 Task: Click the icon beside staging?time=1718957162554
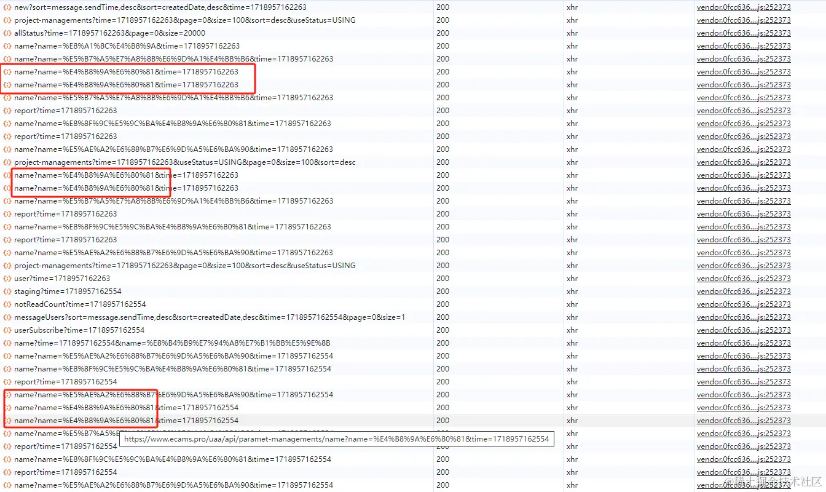(x=7, y=292)
